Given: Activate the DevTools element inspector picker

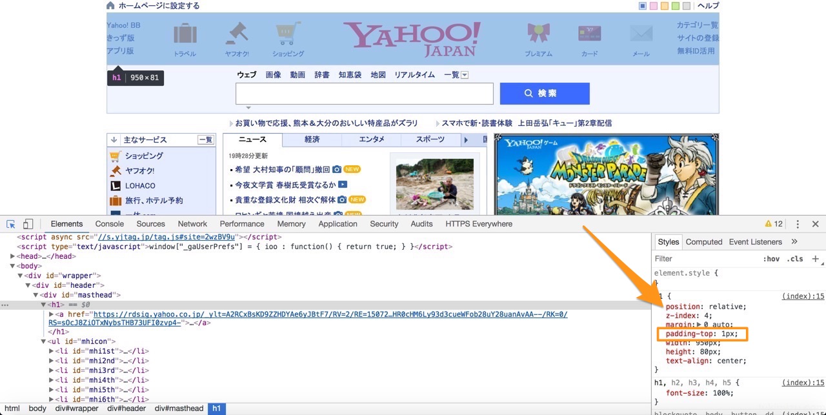Looking at the screenshot, I should (x=11, y=224).
